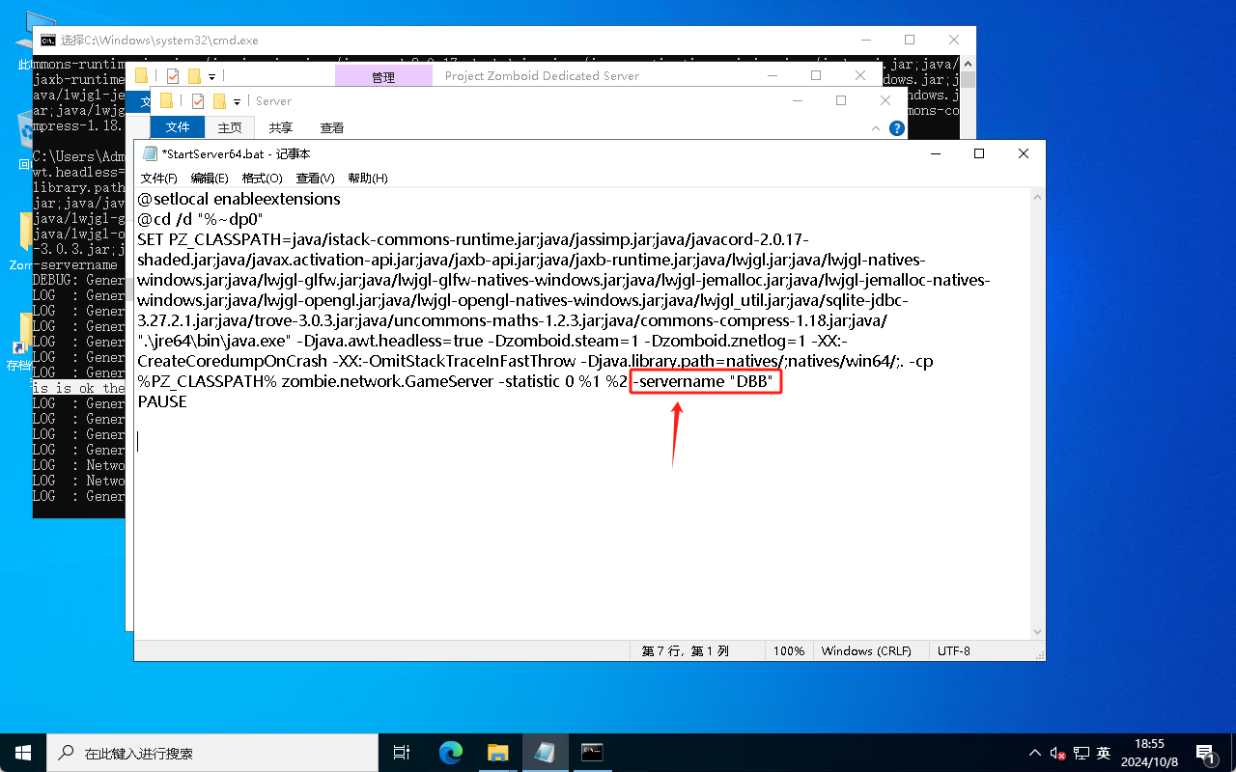Click the cmd.exe window title text
Viewport: 1236px width, 772px height.
[x=159, y=41]
